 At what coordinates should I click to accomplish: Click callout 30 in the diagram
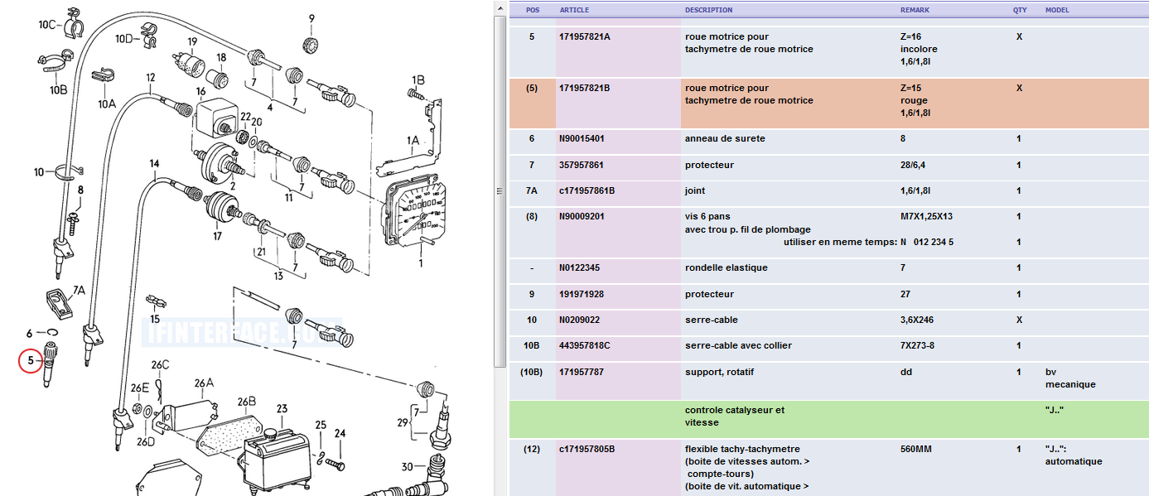tap(407, 467)
